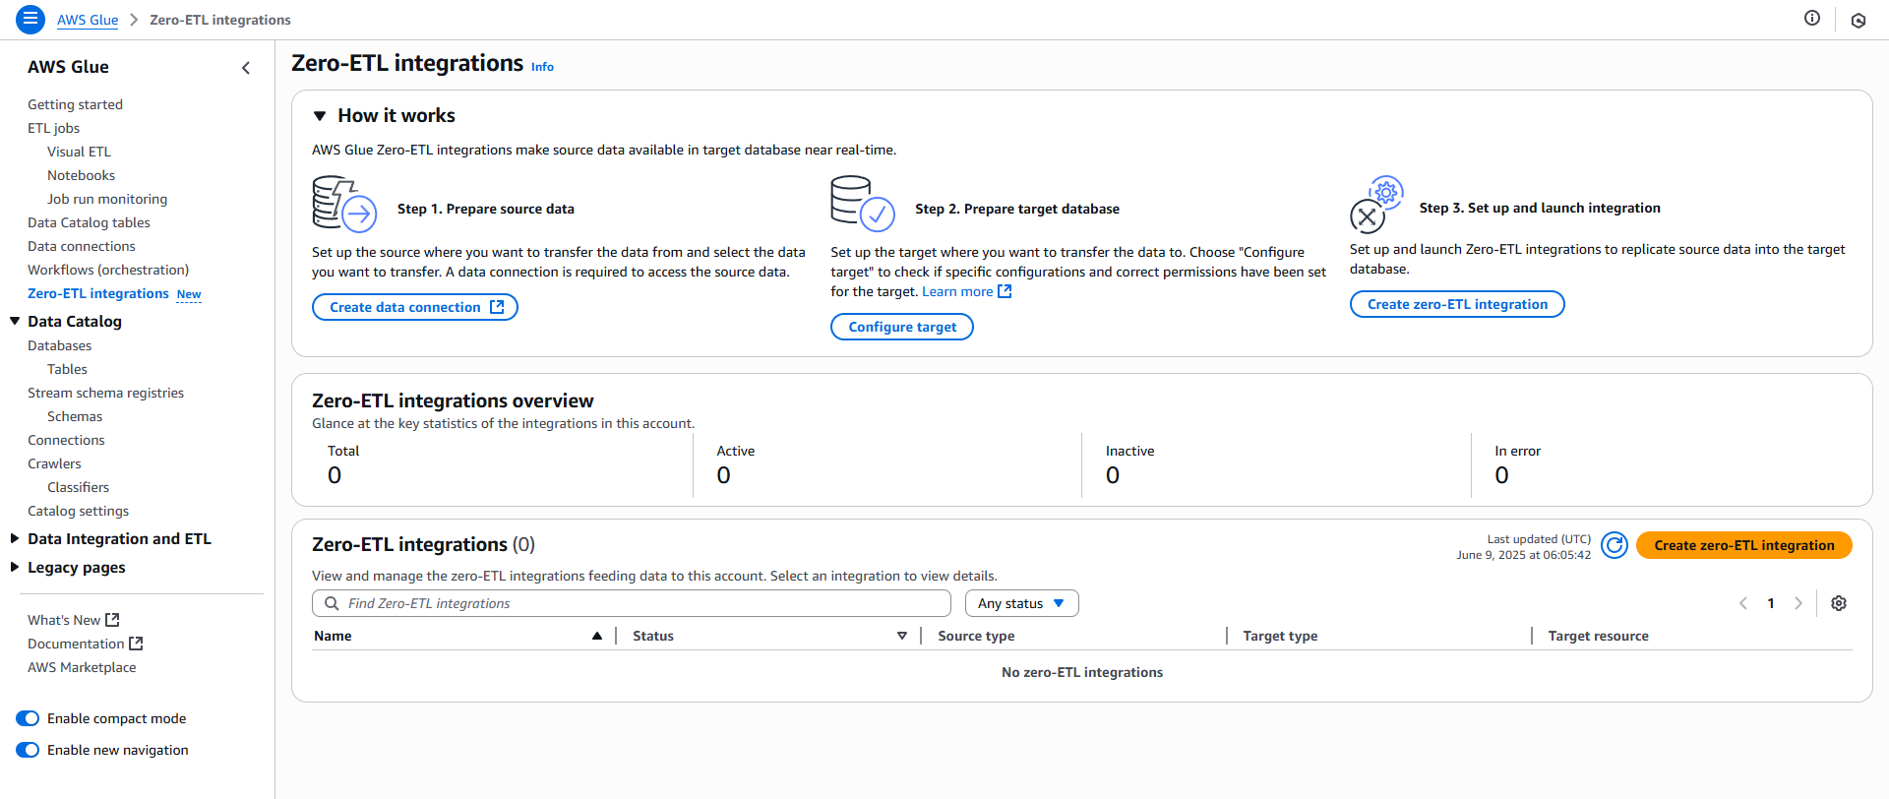Open Catalog settings page
Image resolution: width=1889 pixels, height=799 pixels.
(x=78, y=511)
